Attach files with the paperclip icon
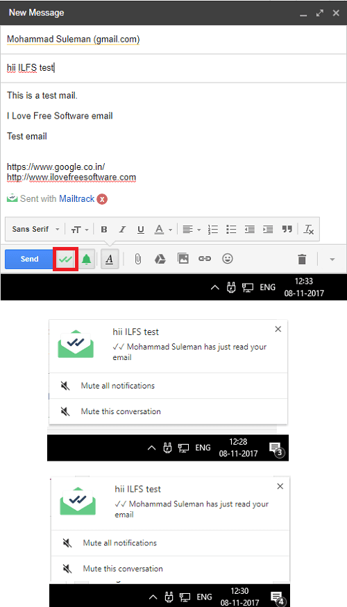The width and height of the screenshot is (347, 607). tap(137, 259)
